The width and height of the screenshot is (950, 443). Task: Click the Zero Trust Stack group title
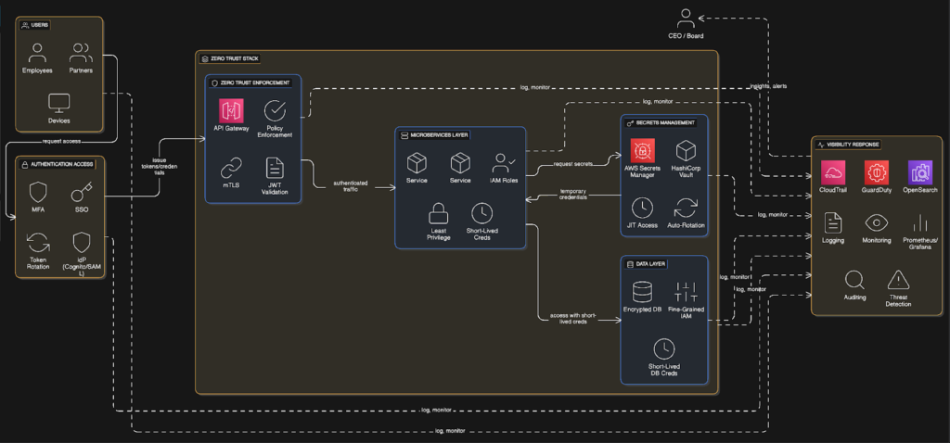[231, 58]
